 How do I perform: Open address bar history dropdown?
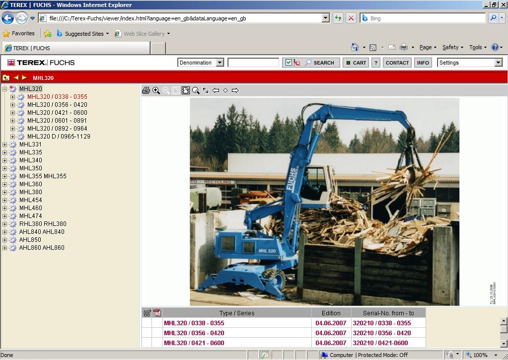(x=326, y=18)
